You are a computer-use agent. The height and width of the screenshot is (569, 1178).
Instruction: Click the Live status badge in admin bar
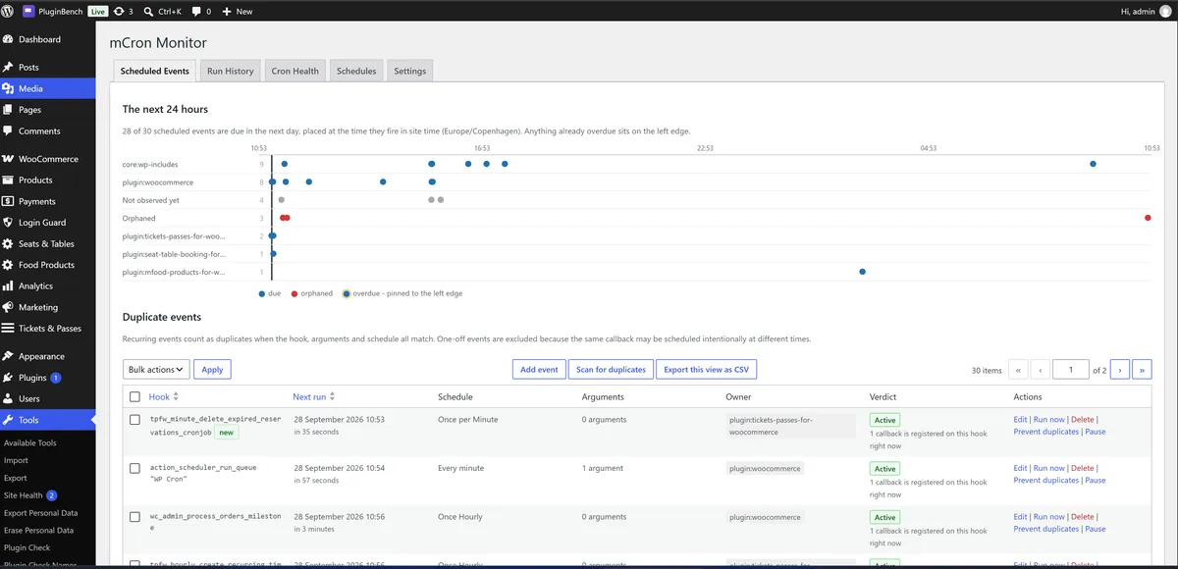click(x=98, y=11)
